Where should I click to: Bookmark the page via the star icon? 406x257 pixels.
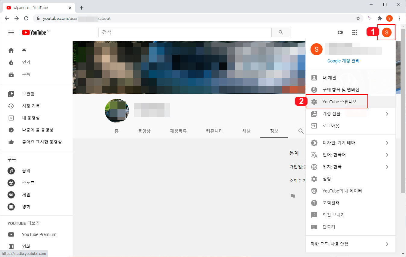pos(358,18)
